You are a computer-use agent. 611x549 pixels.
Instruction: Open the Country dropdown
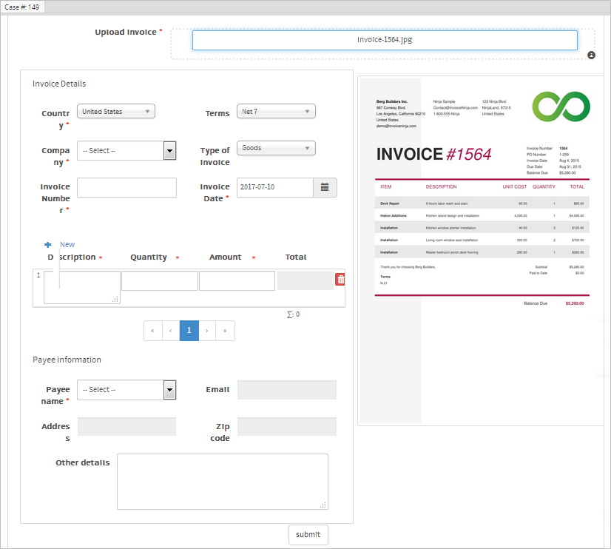(x=116, y=112)
